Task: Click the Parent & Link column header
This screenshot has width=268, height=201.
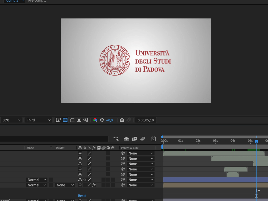Action: 130,148
